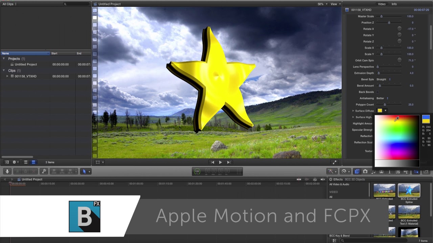Viewport: 433px width, 243px height.
Task: Click the import media down-arrow button
Action: point(7,171)
